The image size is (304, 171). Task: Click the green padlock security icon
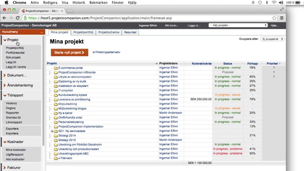(25, 18)
